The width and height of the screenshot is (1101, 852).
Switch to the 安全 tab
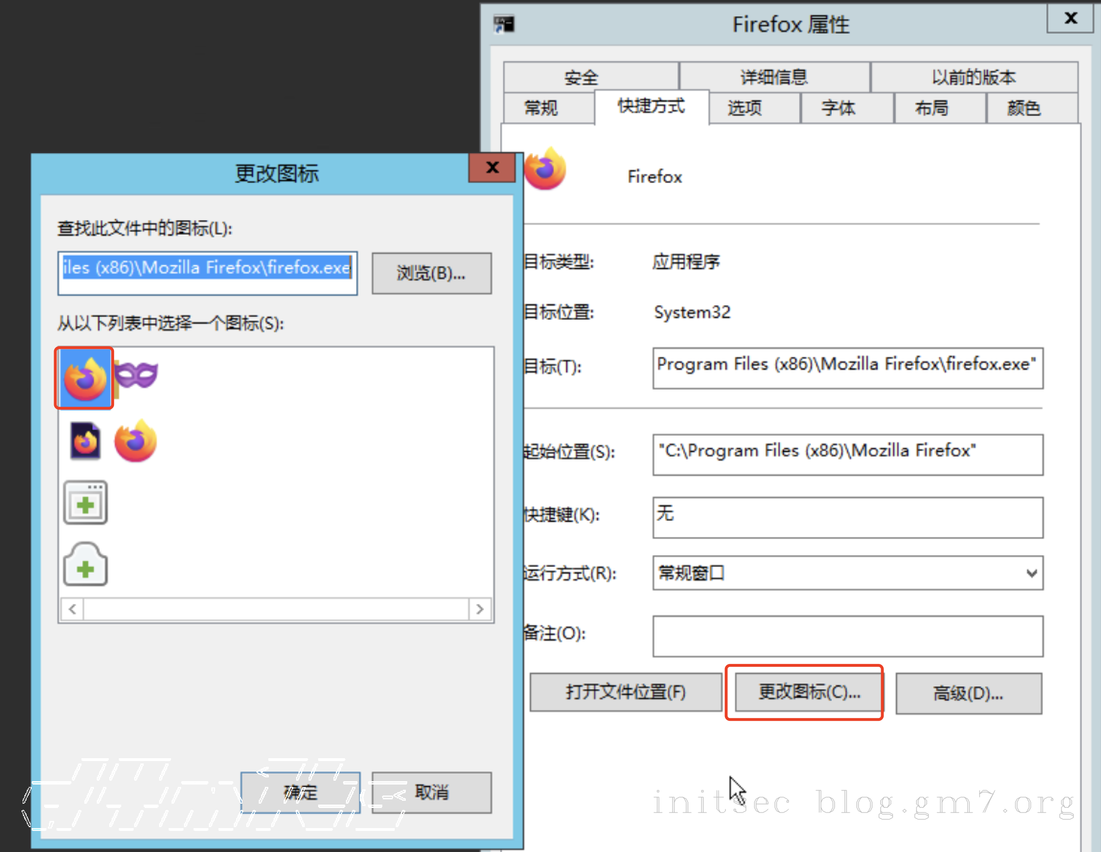coord(581,78)
